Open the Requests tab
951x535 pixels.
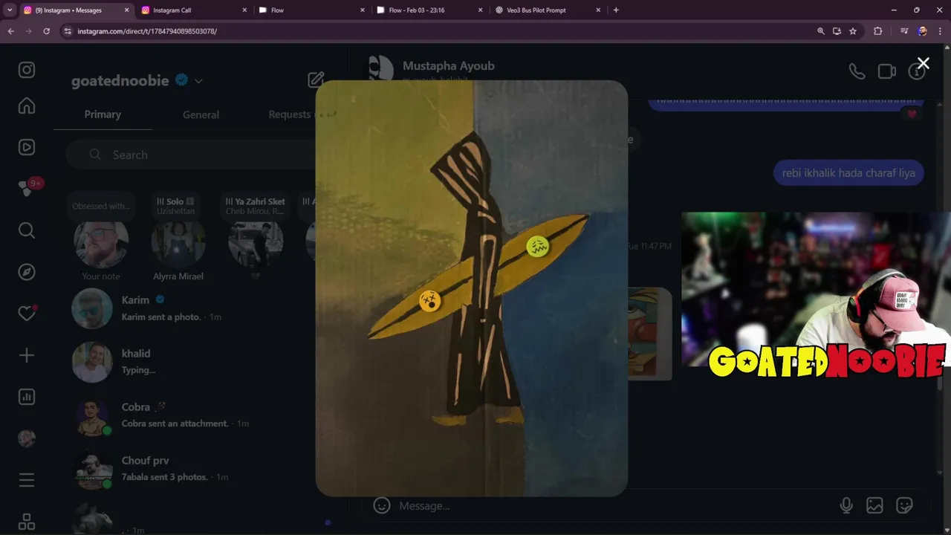(290, 114)
